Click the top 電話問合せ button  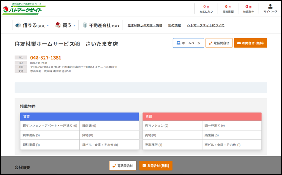(x=219, y=43)
